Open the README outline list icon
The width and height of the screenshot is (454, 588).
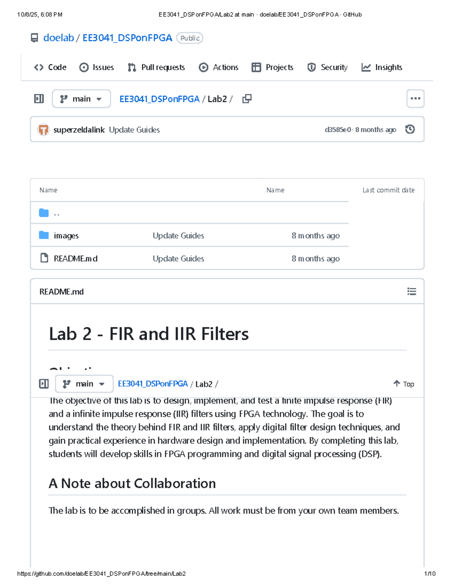[412, 291]
